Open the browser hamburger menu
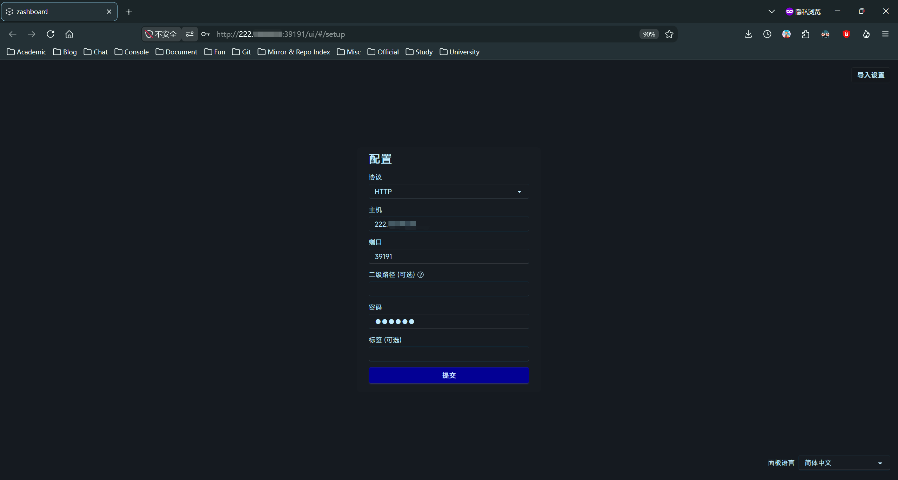This screenshot has width=898, height=480. pyautogui.click(x=885, y=34)
